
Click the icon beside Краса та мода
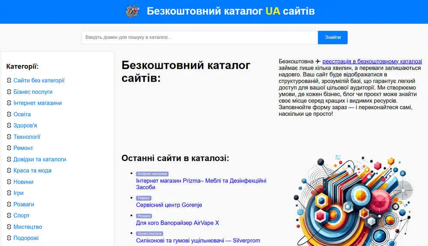tap(9, 170)
